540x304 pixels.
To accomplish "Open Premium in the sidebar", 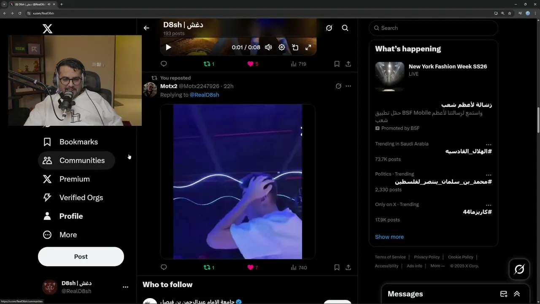I will coord(66,179).
